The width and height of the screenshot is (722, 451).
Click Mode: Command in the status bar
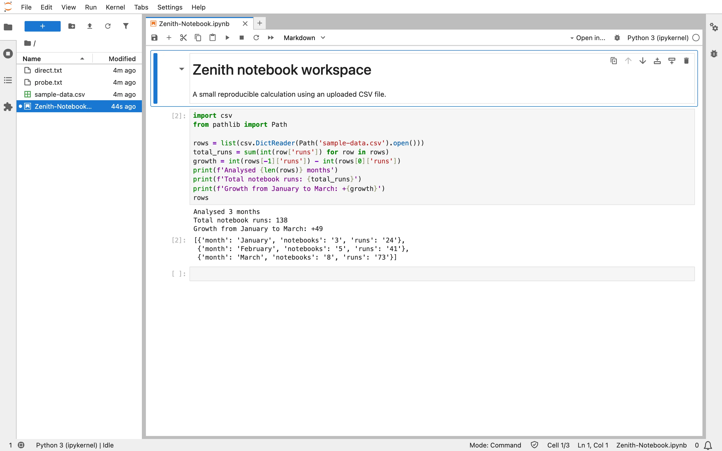click(x=495, y=445)
